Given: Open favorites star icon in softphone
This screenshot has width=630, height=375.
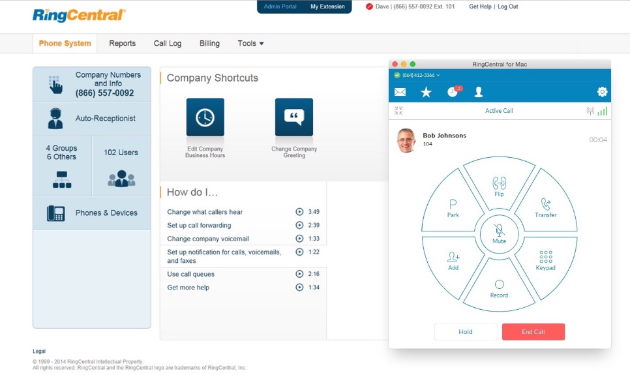Looking at the screenshot, I should [426, 92].
